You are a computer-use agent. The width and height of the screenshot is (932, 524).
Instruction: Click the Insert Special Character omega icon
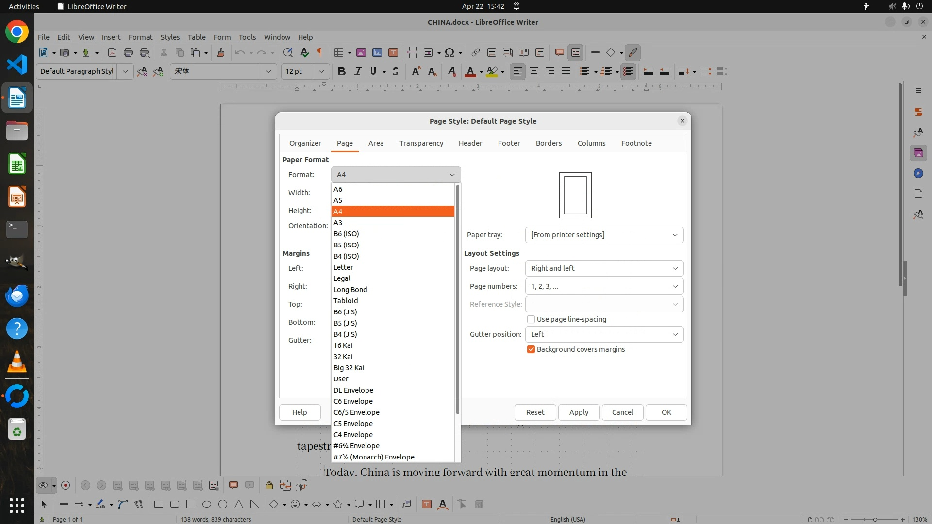pyautogui.click(x=449, y=52)
